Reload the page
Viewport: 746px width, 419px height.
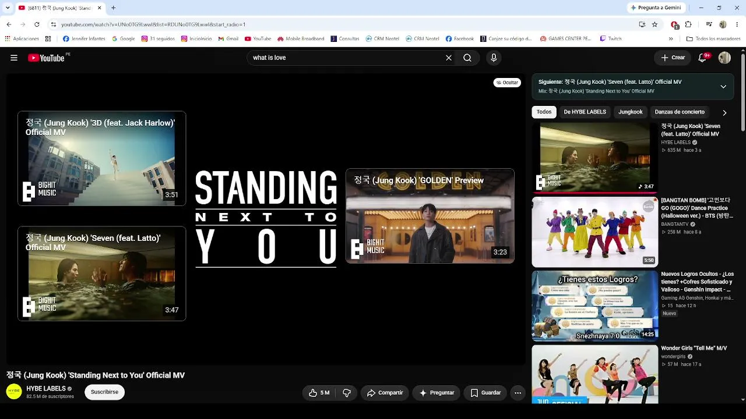tap(37, 24)
